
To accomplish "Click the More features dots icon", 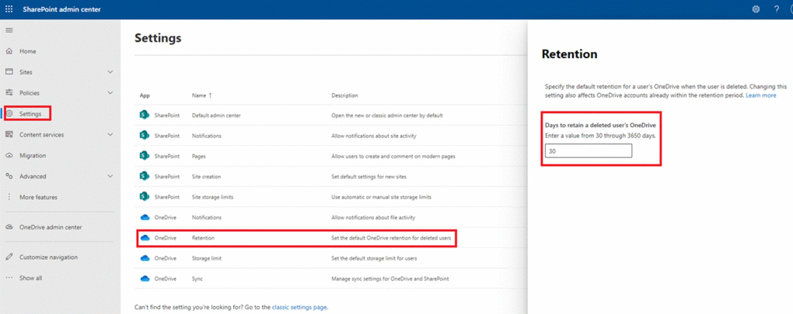I will [x=9, y=197].
